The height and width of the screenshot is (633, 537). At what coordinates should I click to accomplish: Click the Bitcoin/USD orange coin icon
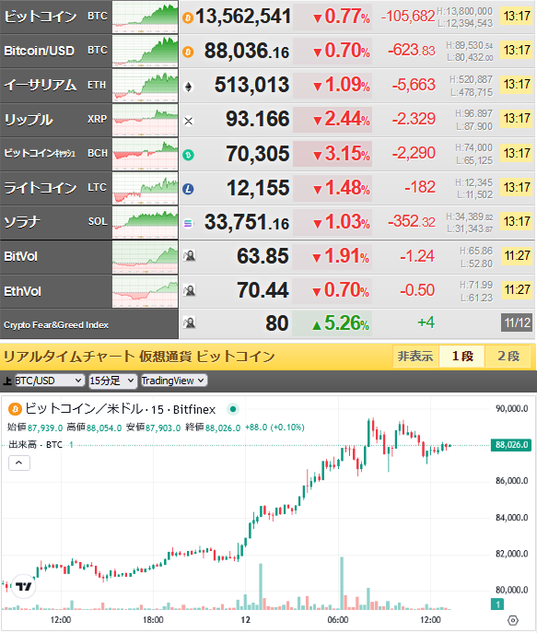point(188,53)
